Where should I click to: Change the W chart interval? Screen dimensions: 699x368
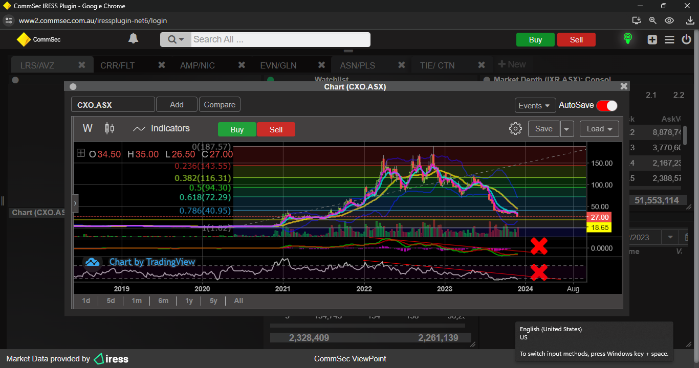tap(88, 128)
